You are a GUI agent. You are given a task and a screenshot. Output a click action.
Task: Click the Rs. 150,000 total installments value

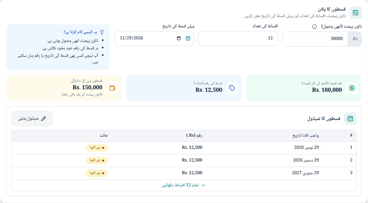[x=87, y=87]
